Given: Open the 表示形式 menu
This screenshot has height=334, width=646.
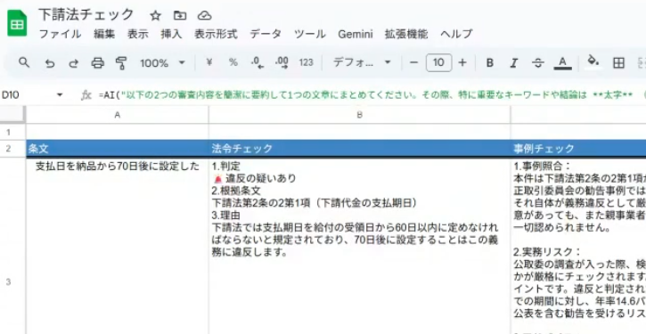Looking at the screenshot, I should pyautogui.click(x=216, y=34).
